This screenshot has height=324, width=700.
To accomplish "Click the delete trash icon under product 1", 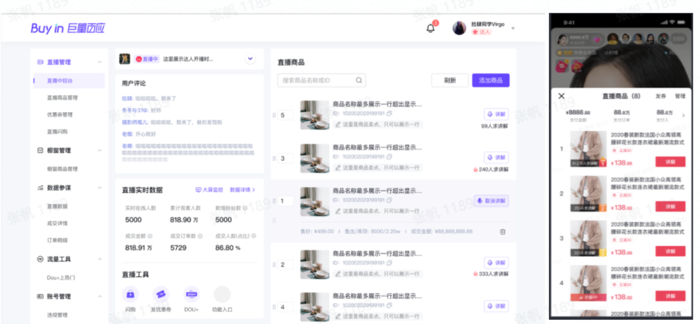I will coord(503,231).
